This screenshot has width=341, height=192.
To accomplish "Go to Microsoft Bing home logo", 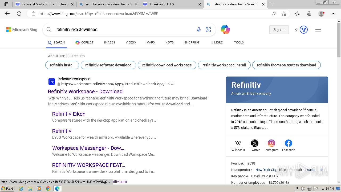I will point(22,30).
